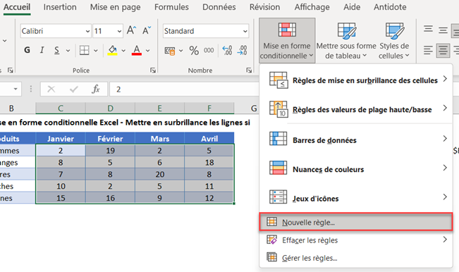Open fill color dropdown arrow
The height and width of the screenshot is (272, 459).
123,51
